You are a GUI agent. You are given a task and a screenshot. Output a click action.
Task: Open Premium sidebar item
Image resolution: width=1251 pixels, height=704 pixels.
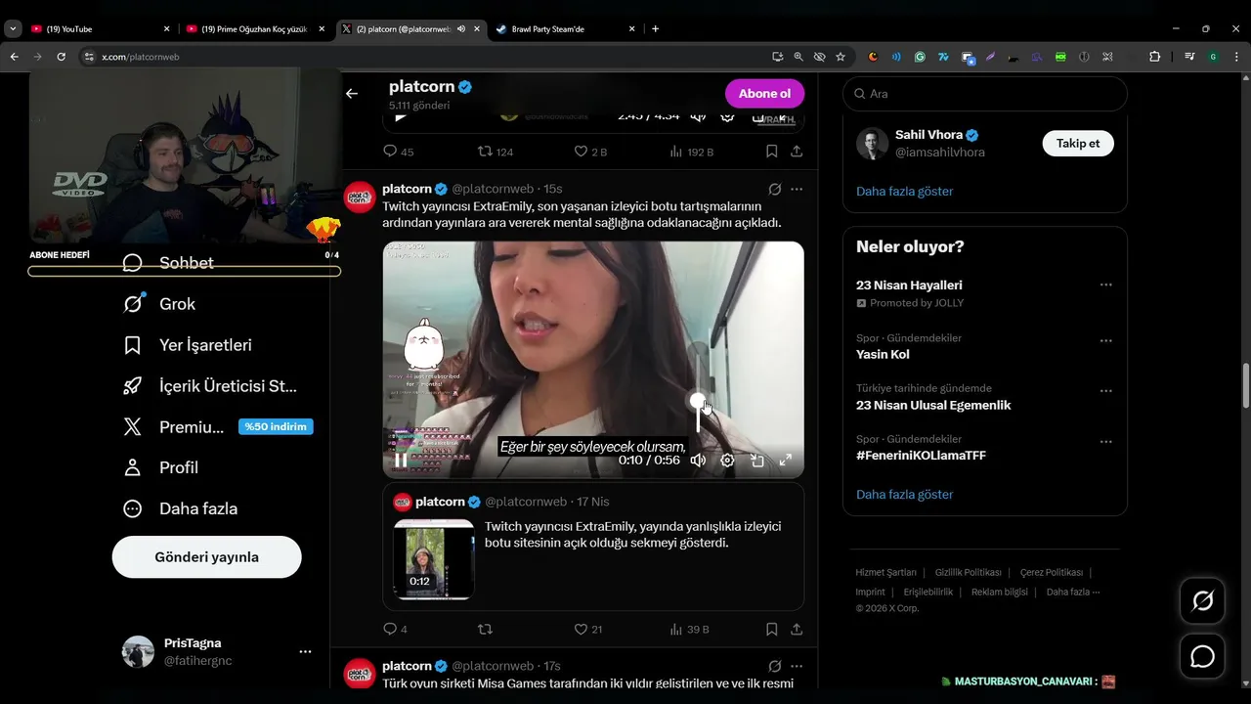[x=217, y=426]
